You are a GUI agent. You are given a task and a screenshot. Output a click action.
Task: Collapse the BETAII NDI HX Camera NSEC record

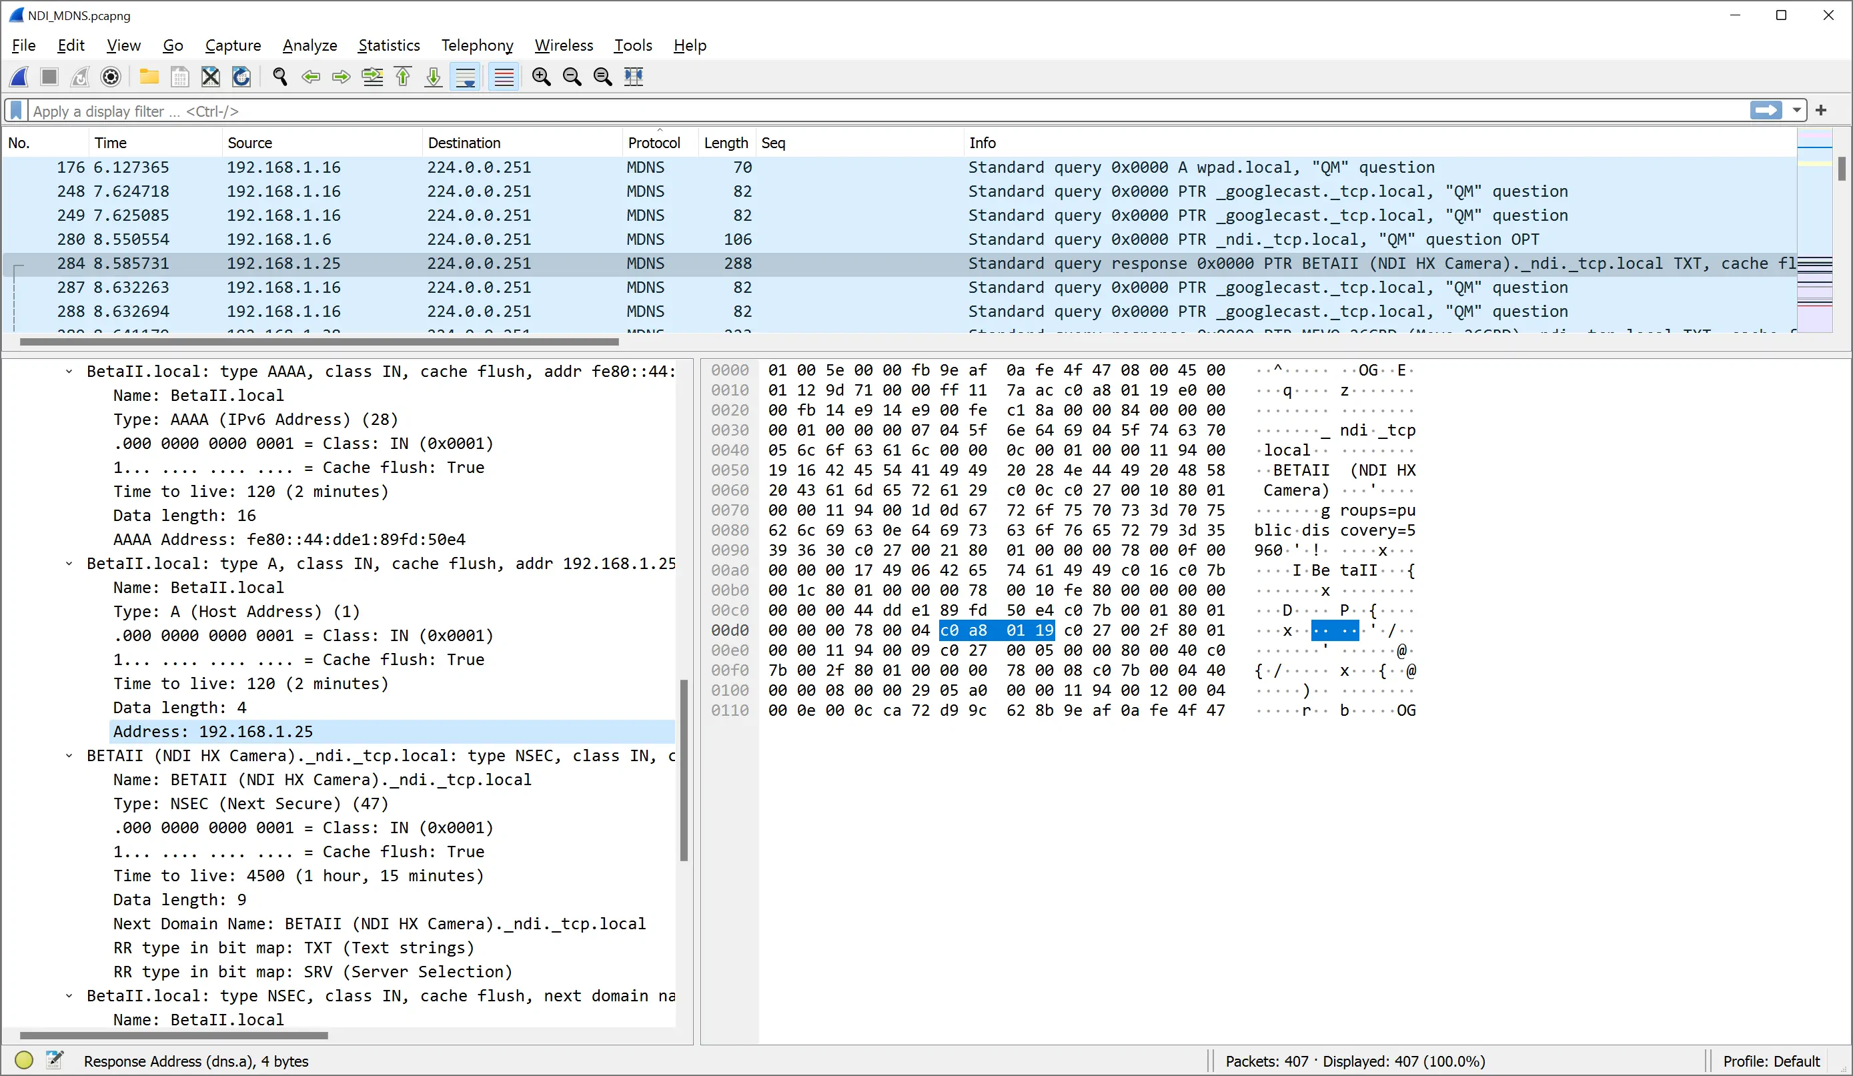coord(69,755)
